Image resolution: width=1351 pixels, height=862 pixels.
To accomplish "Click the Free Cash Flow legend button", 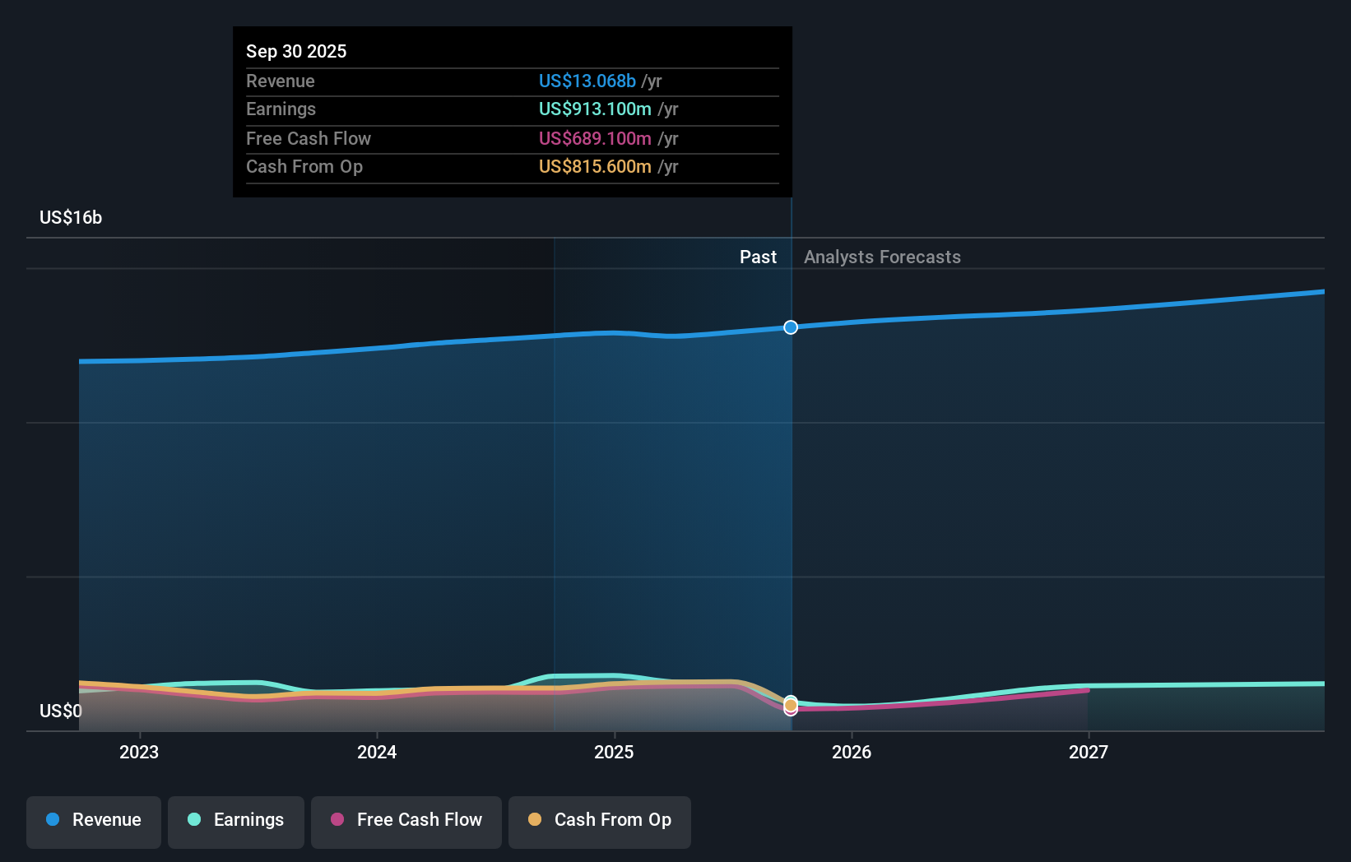I will [x=406, y=822].
